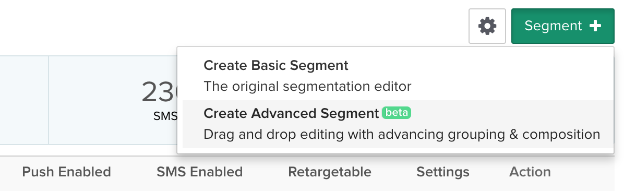Click the divider between the stat cards
This screenshot has width=624, height=191.
click(x=49, y=100)
